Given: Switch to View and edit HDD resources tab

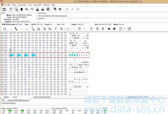Looking at the screenshot, I should [x=18, y=100].
